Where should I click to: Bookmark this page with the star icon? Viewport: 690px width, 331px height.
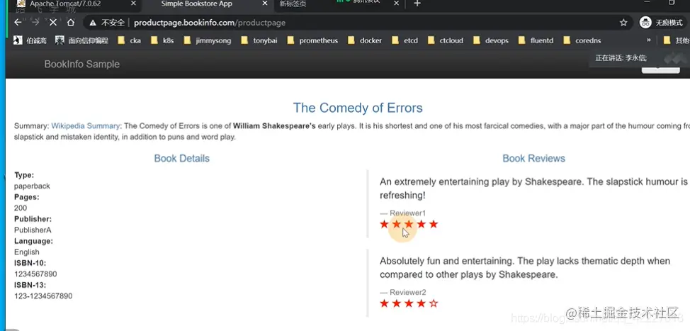(x=623, y=23)
